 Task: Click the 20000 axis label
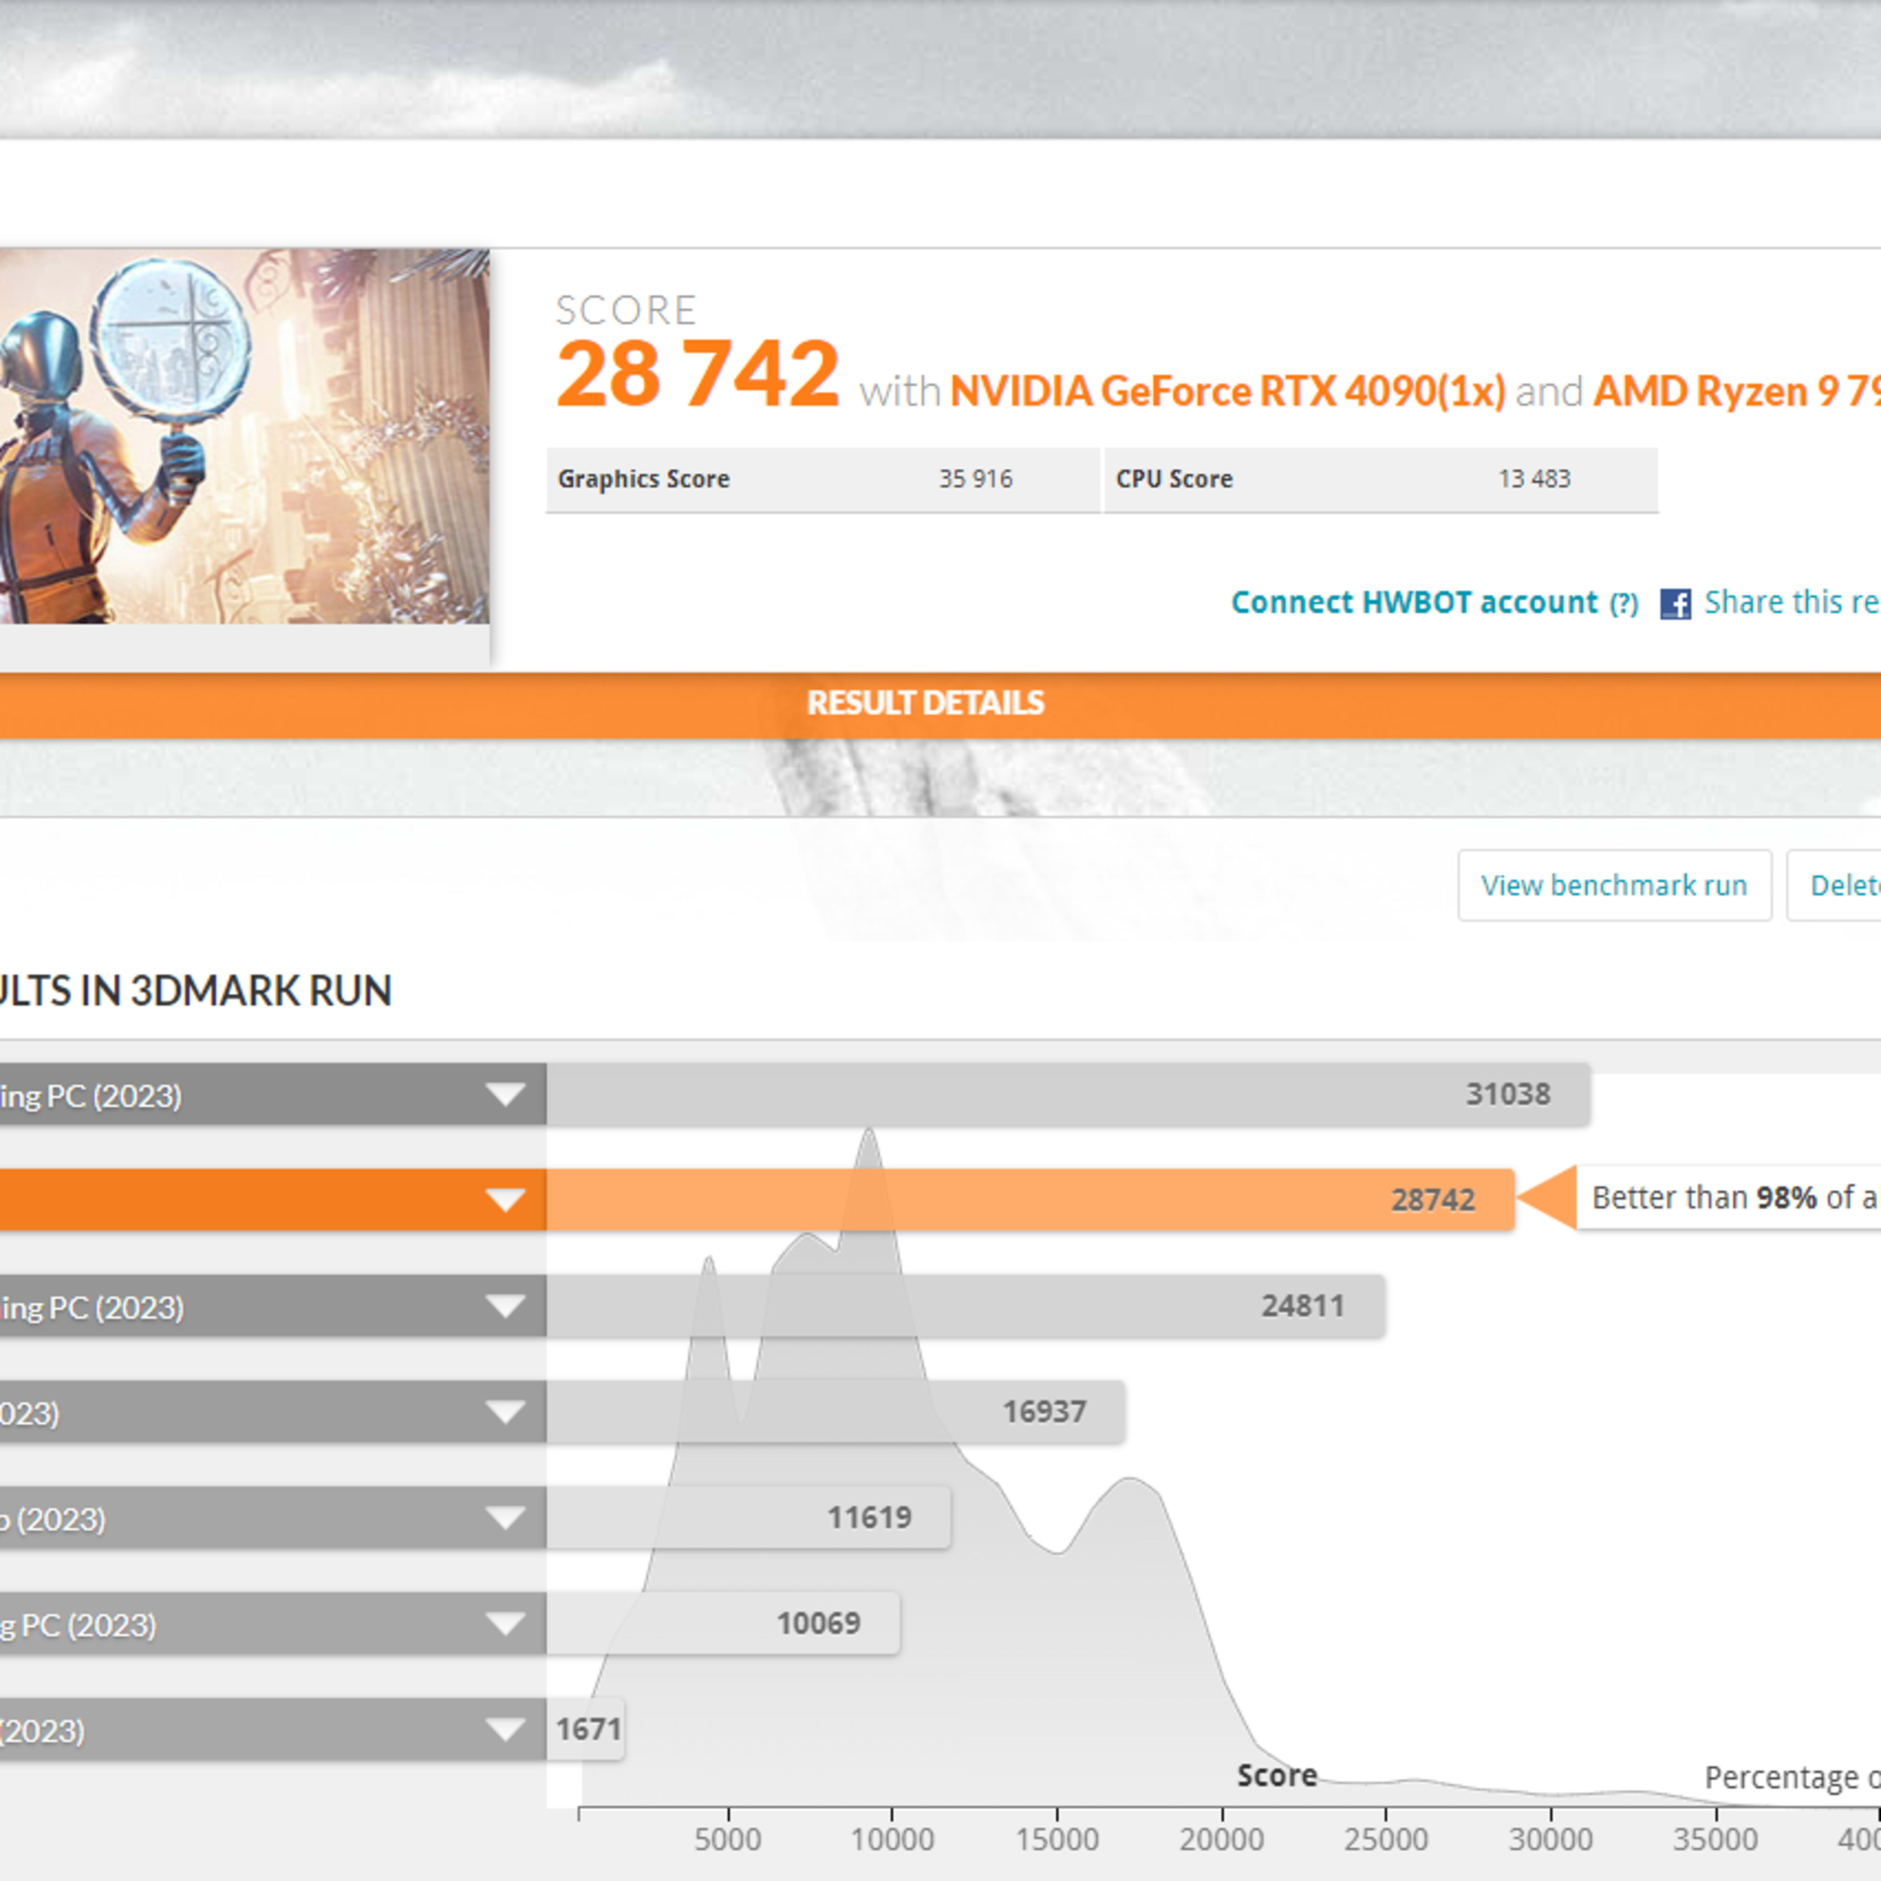1221,1840
